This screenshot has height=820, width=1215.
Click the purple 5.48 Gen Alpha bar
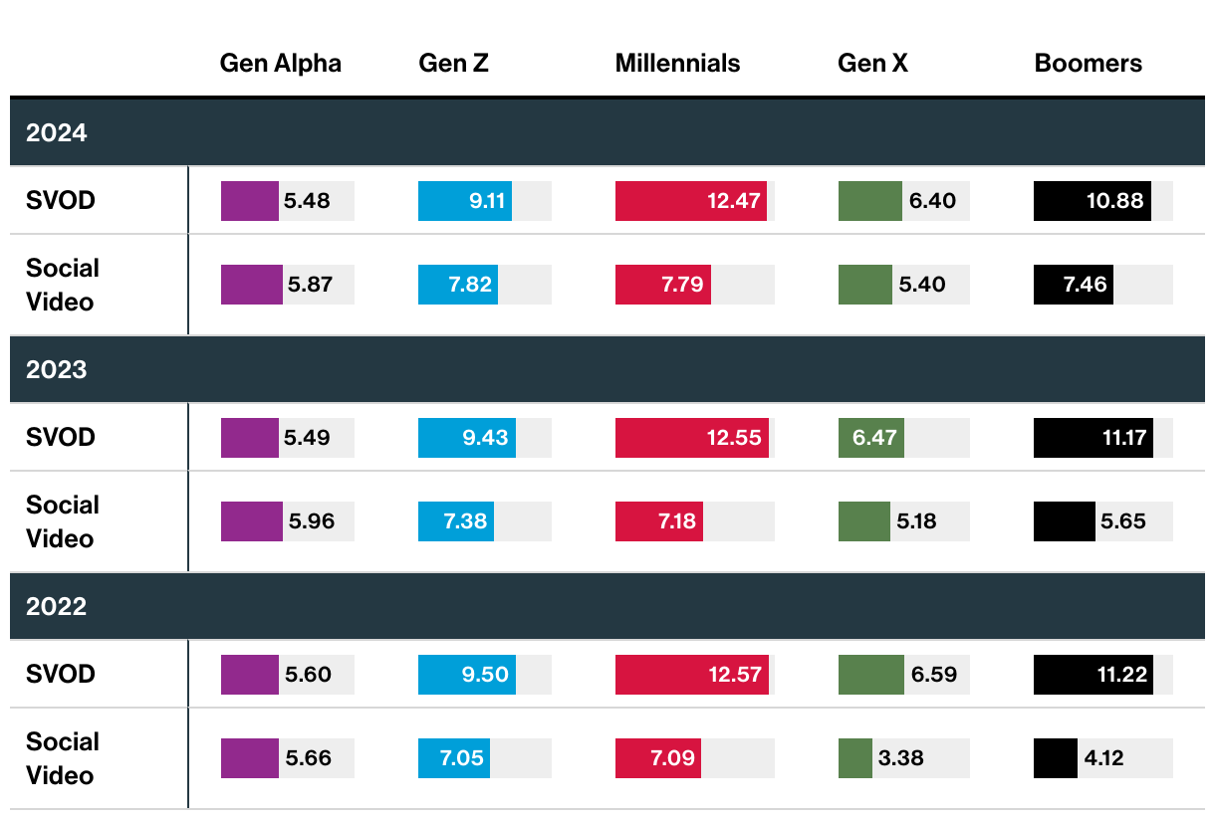[x=250, y=201]
